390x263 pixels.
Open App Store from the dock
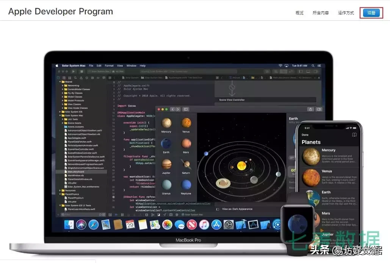(x=216, y=225)
